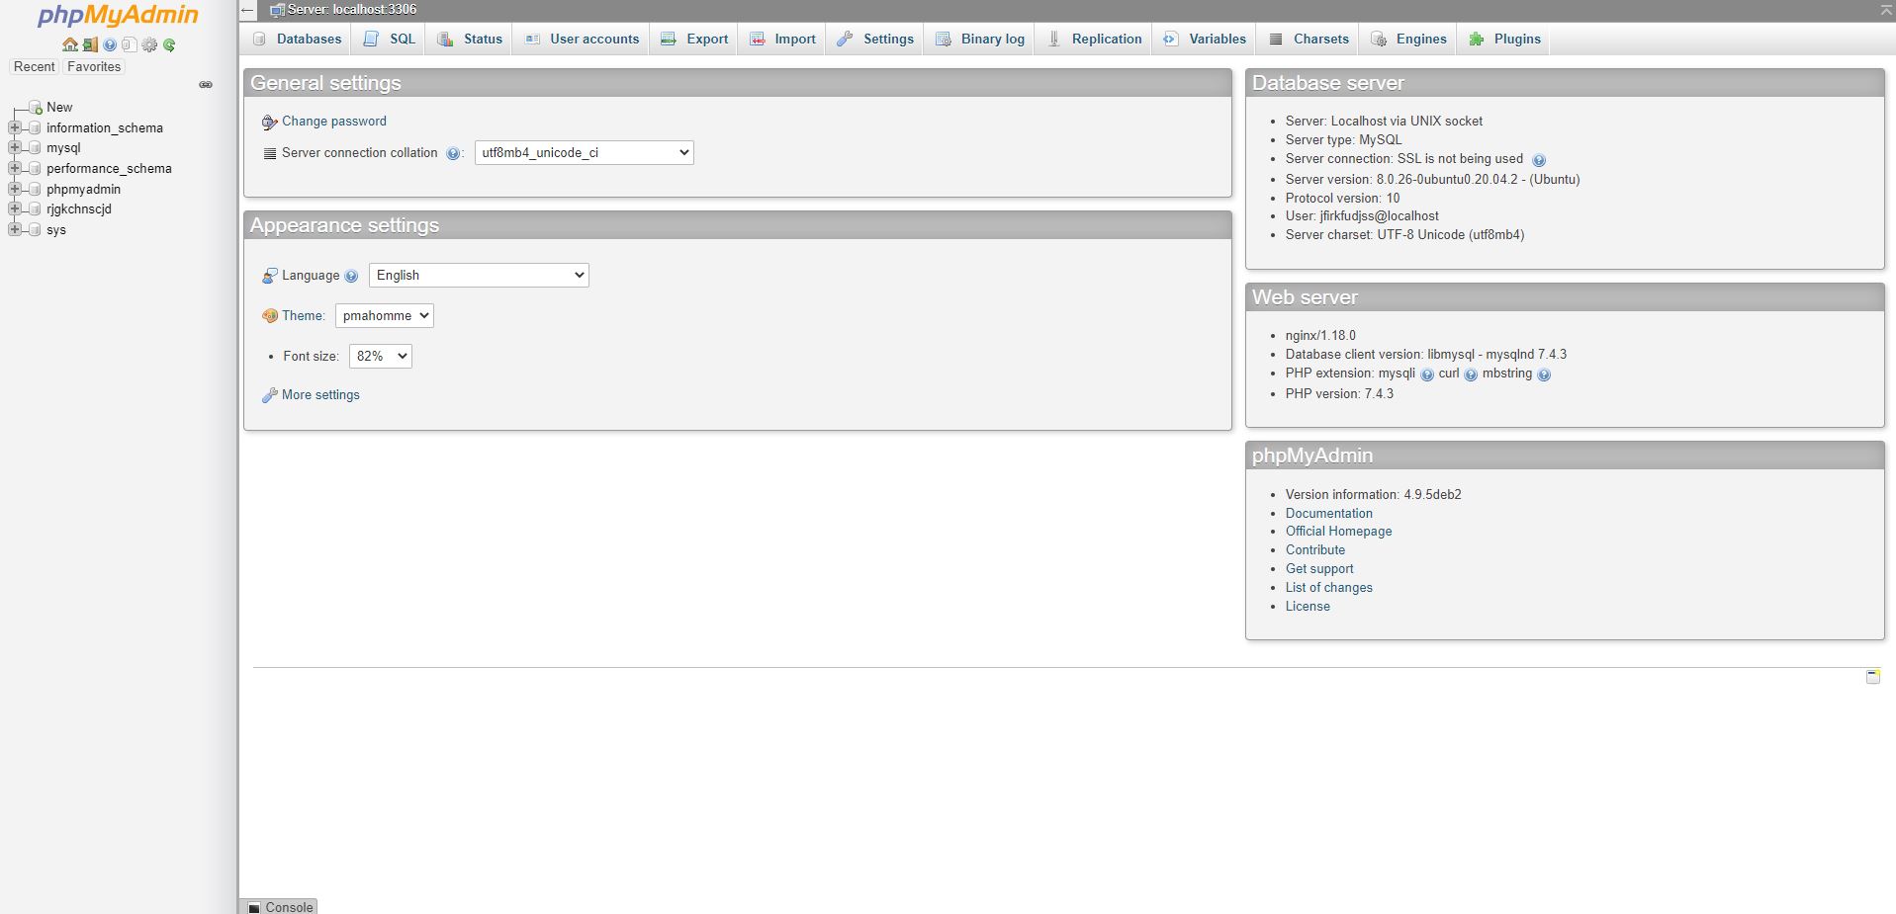
Task: Click the Change password link
Action: click(334, 121)
